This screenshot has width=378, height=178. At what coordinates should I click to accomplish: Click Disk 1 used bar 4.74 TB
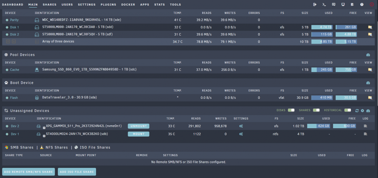click(322, 27)
